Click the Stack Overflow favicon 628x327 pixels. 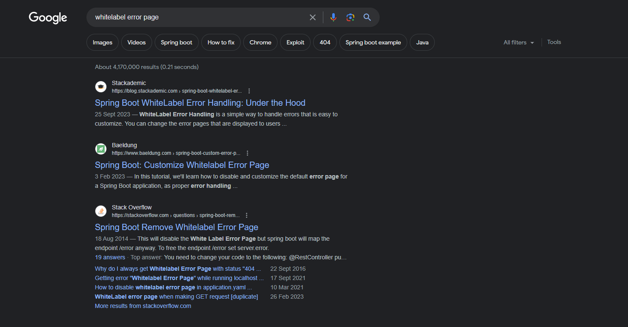click(101, 211)
